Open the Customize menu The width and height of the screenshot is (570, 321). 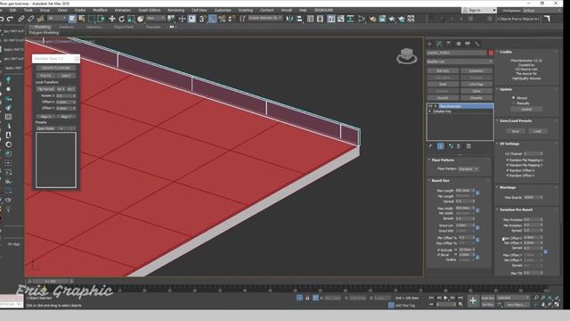(x=223, y=10)
